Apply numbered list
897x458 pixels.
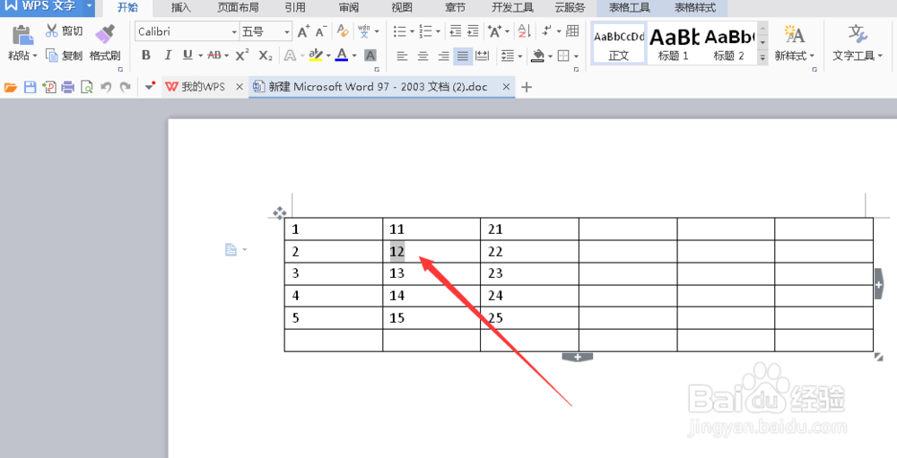tap(425, 31)
